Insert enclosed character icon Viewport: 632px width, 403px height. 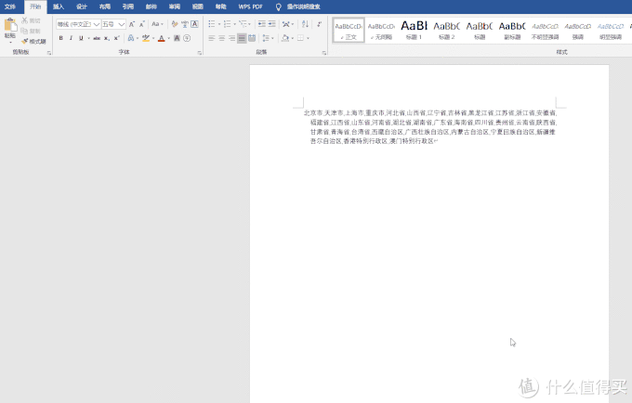(x=187, y=38)
